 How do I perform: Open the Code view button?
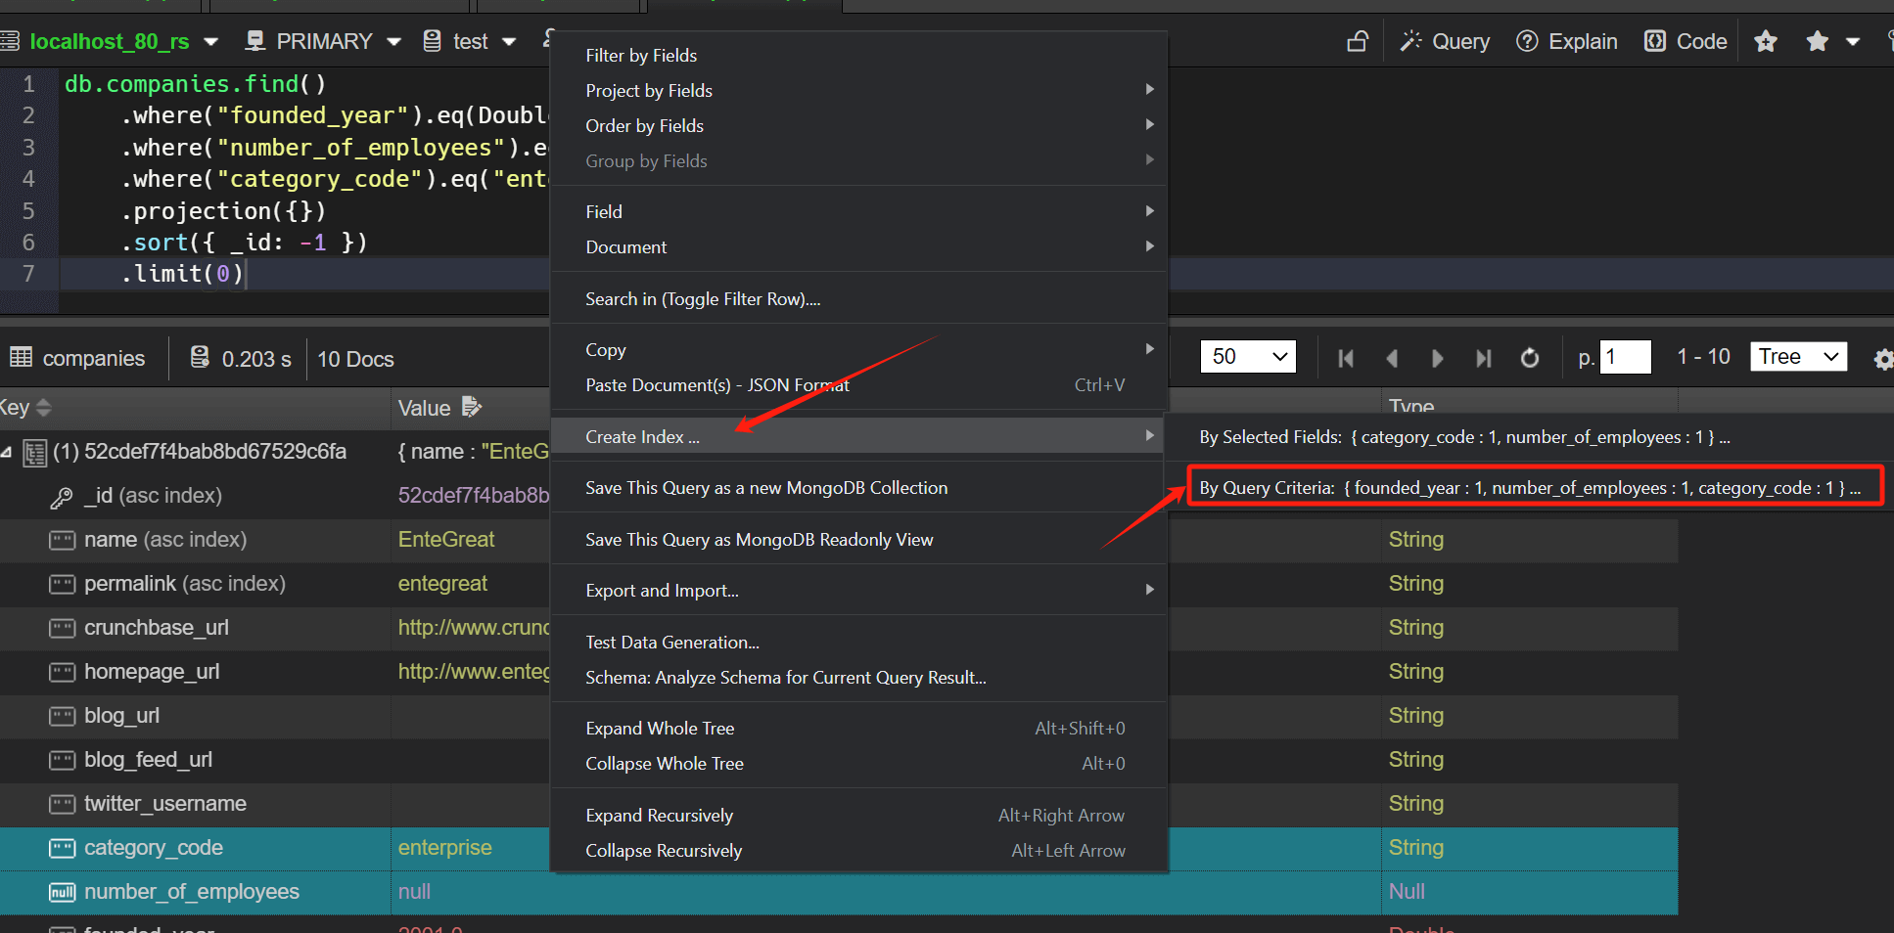1686,41
